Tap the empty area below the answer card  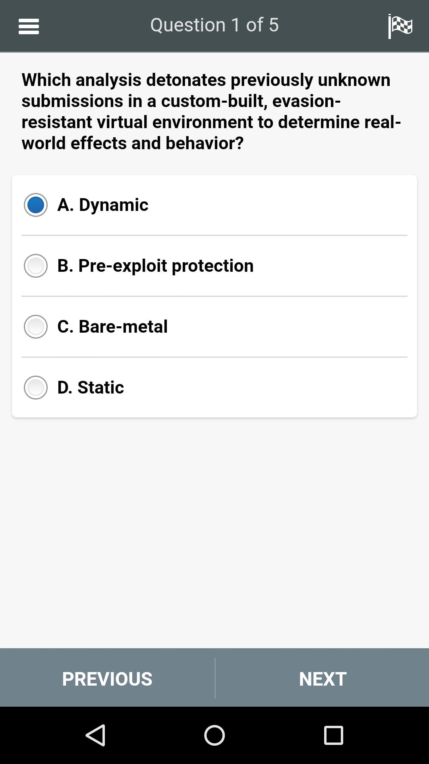pos(214,533)
